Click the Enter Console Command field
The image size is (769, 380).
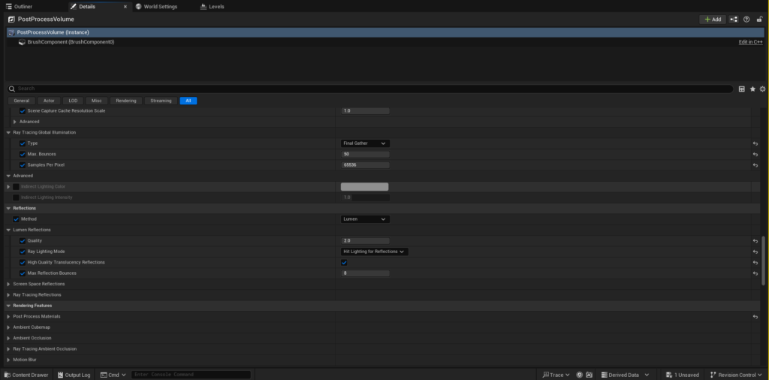(191, 375)
